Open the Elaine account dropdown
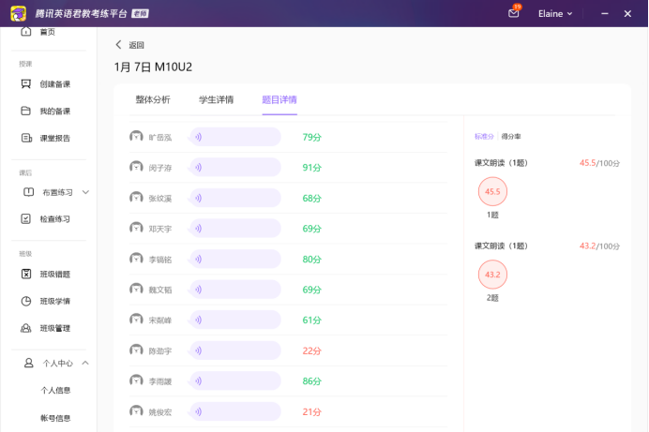Viewport: 649px width, 432px height. (555, 14)
